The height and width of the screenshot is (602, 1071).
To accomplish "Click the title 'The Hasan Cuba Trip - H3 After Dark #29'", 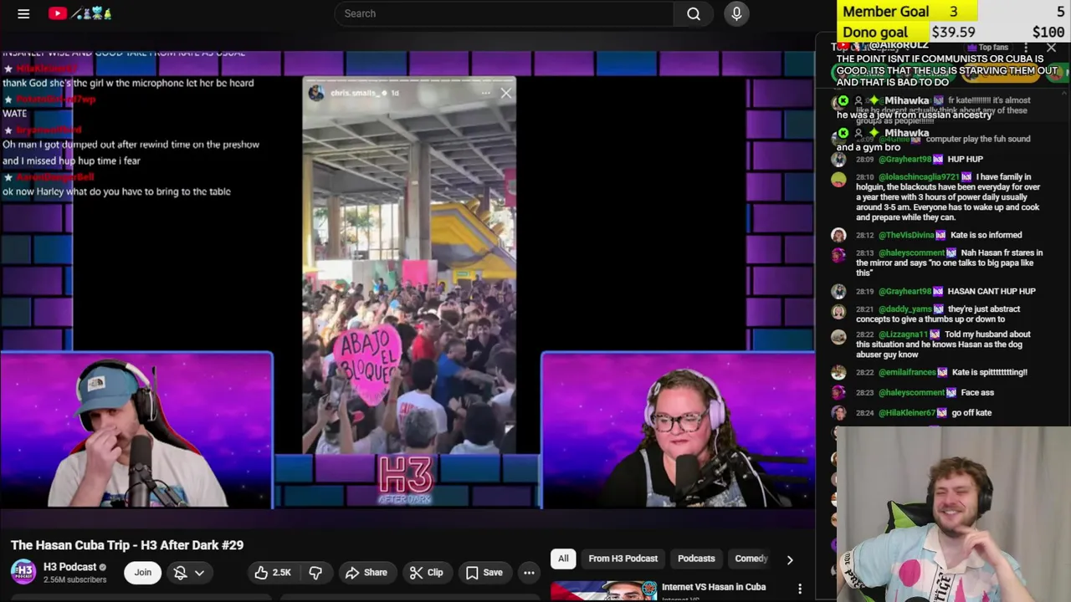I will pyautogui.click(x=127, y=545).
